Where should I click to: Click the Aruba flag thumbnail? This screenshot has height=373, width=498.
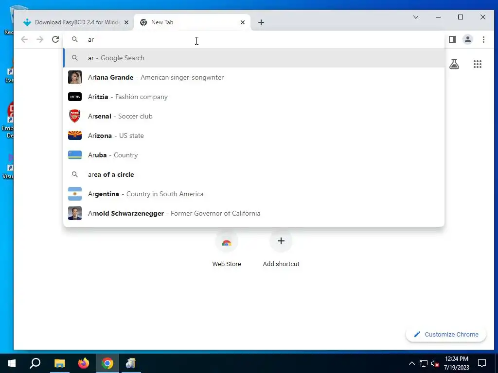point(75,155)
